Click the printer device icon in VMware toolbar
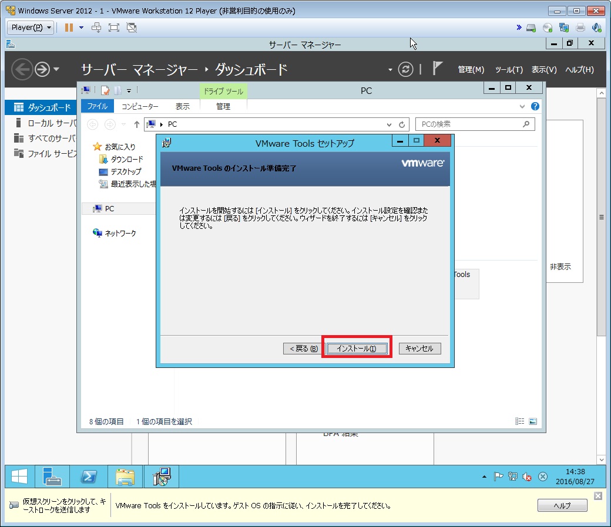Viewport: 611px width, 527px height. [580, 28]
